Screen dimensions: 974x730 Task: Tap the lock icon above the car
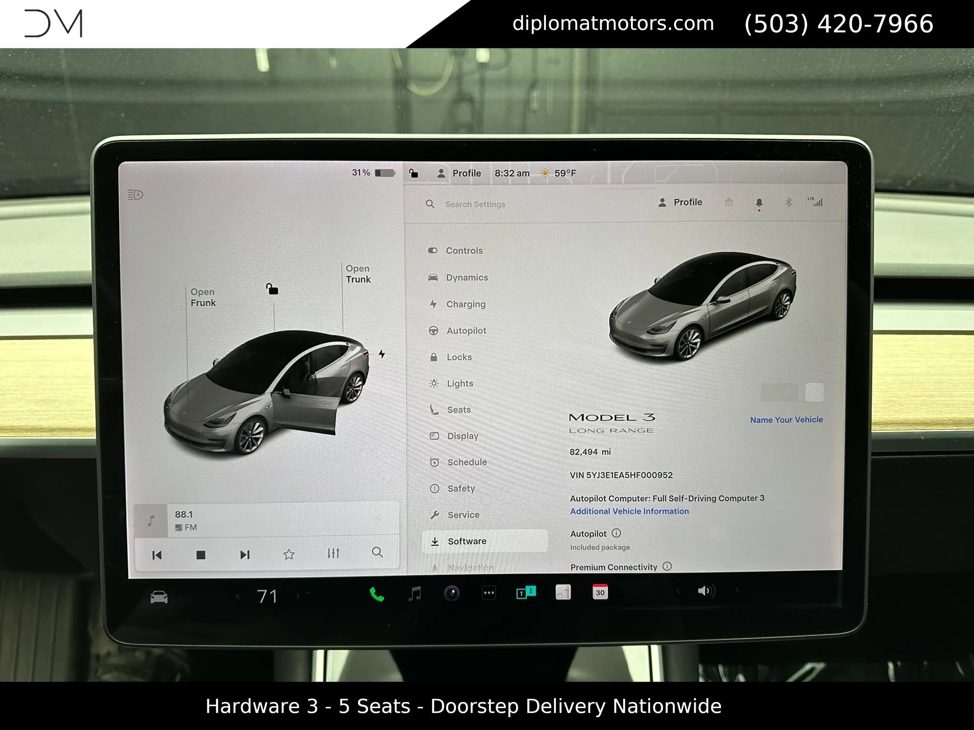(x=272, y=288)
